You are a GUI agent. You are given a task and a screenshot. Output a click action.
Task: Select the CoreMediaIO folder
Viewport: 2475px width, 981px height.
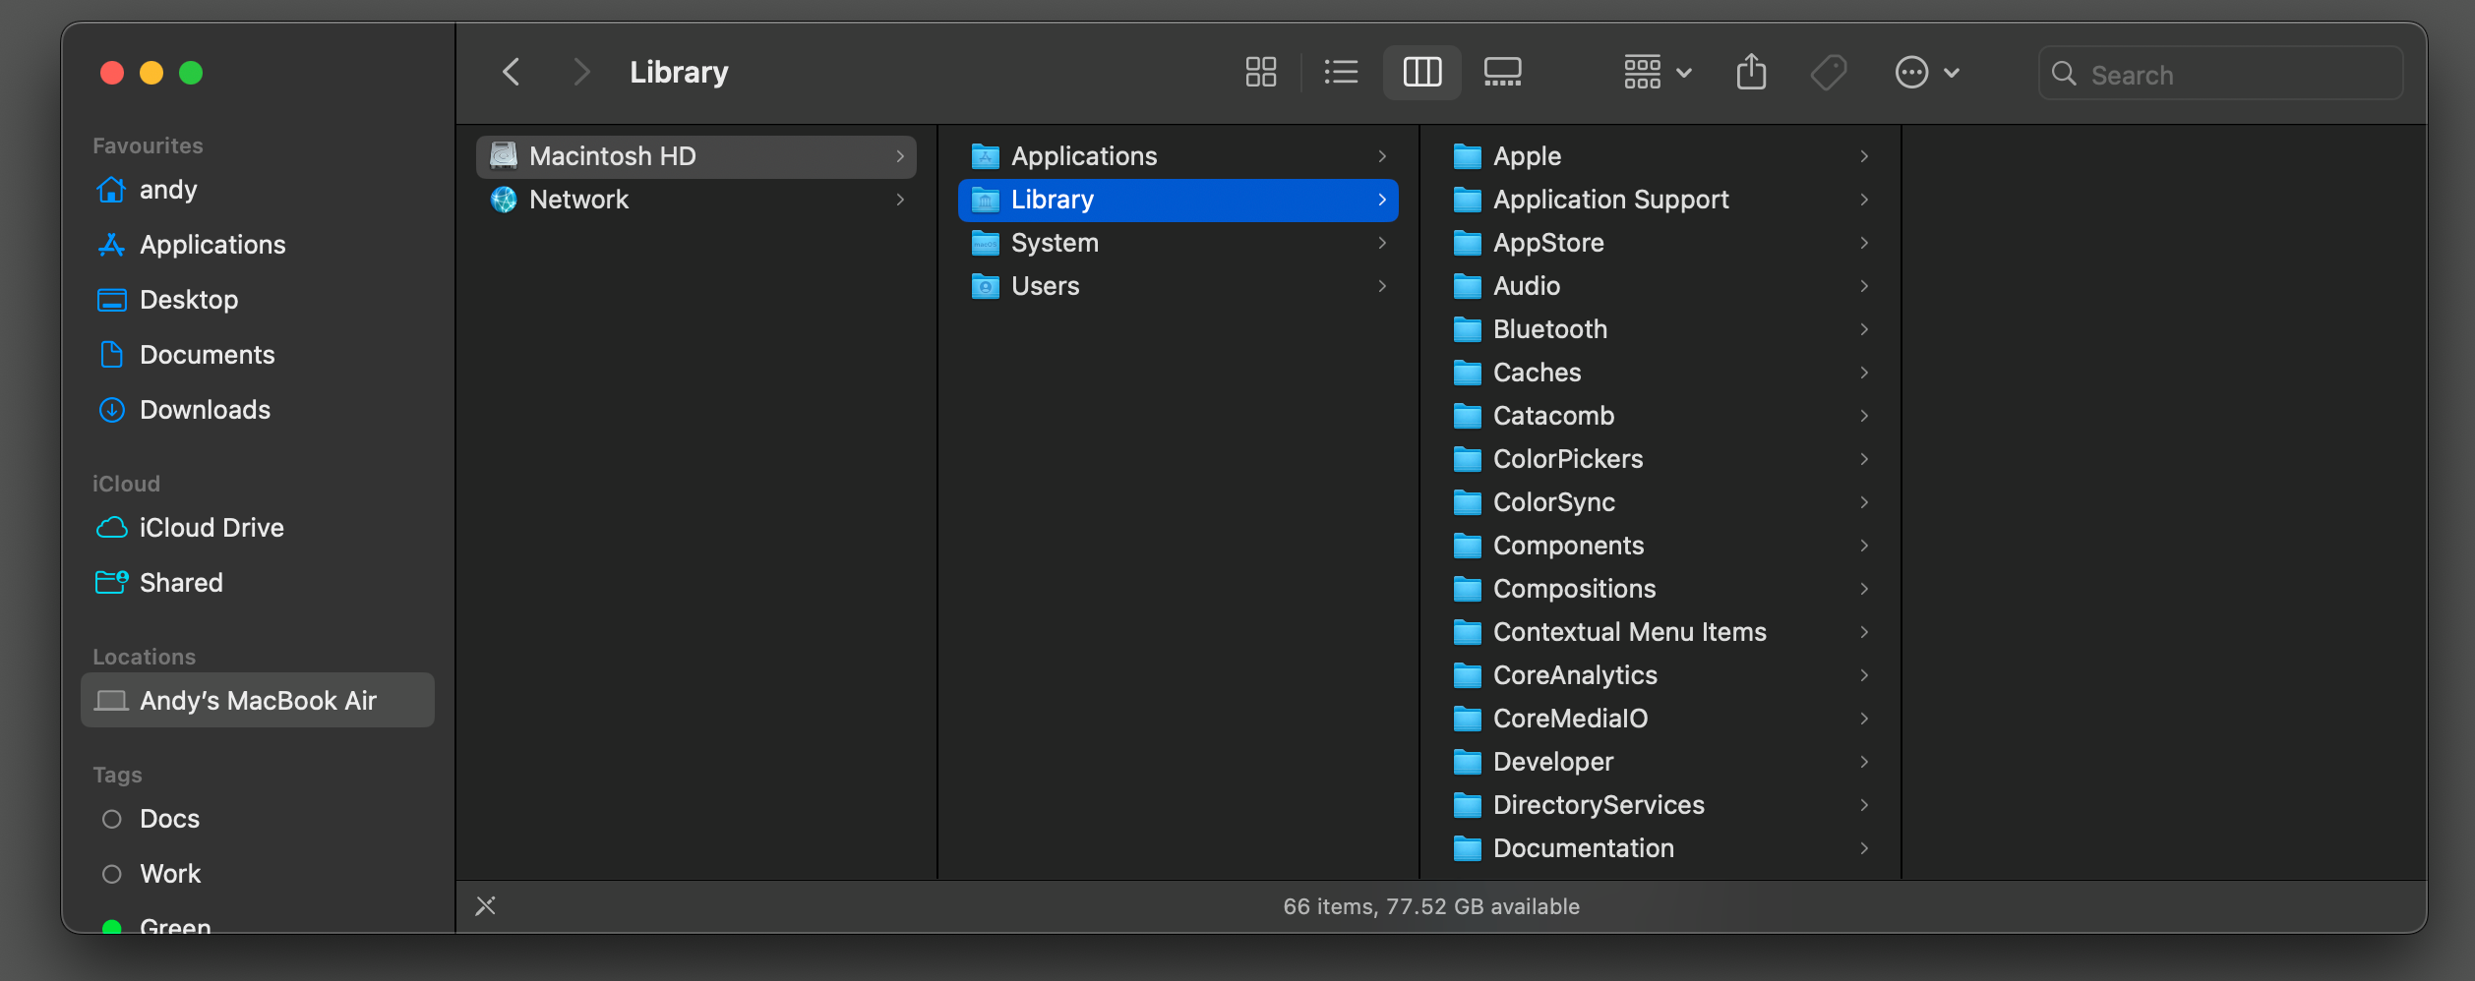click(1660, 719)
